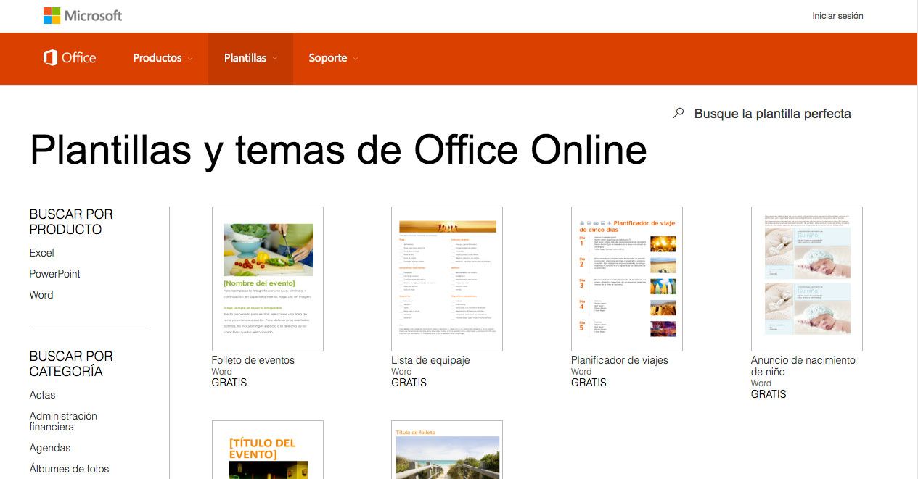Open the Actas category
This screenshot has width=918, height=479.
pyautogui.click(x=42, y=395)
